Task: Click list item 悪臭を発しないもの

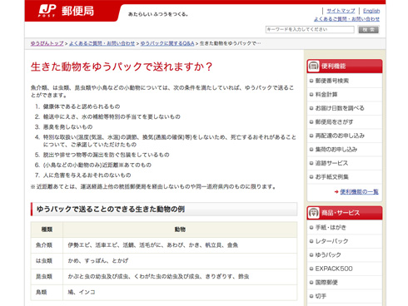Action: (67, 127)
